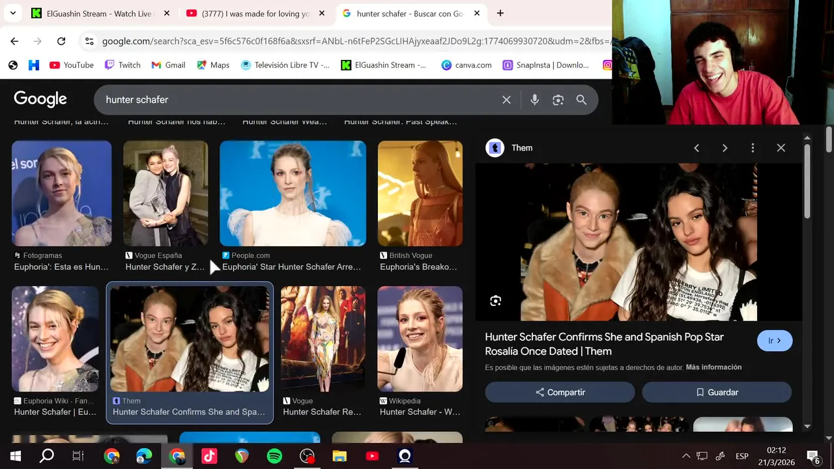Click the Google logo
The image size is (834, 469).
(40, 99)
